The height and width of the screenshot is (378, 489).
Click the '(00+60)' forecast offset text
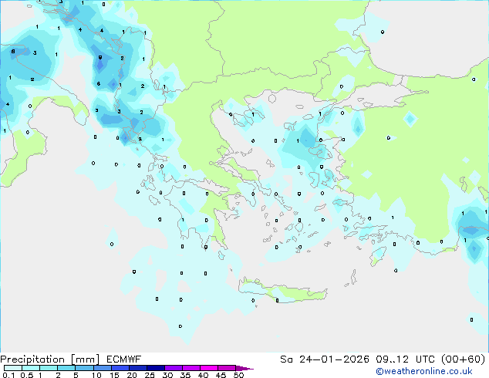463,359
